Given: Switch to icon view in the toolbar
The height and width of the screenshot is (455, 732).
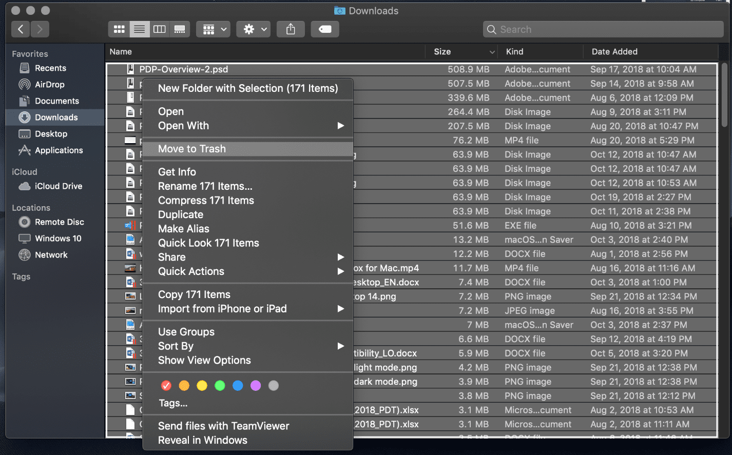Looking at the screenshot, I should coord(119,29).
